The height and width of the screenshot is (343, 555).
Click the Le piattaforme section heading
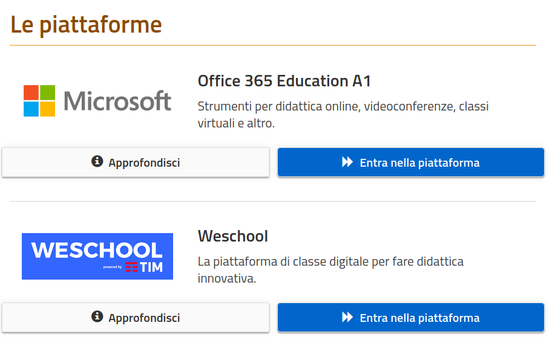click(86, 25)
